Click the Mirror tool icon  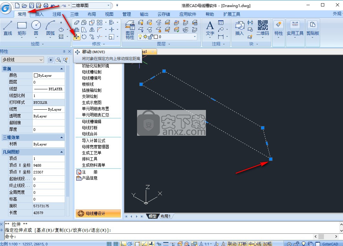[x=92, y=30]
